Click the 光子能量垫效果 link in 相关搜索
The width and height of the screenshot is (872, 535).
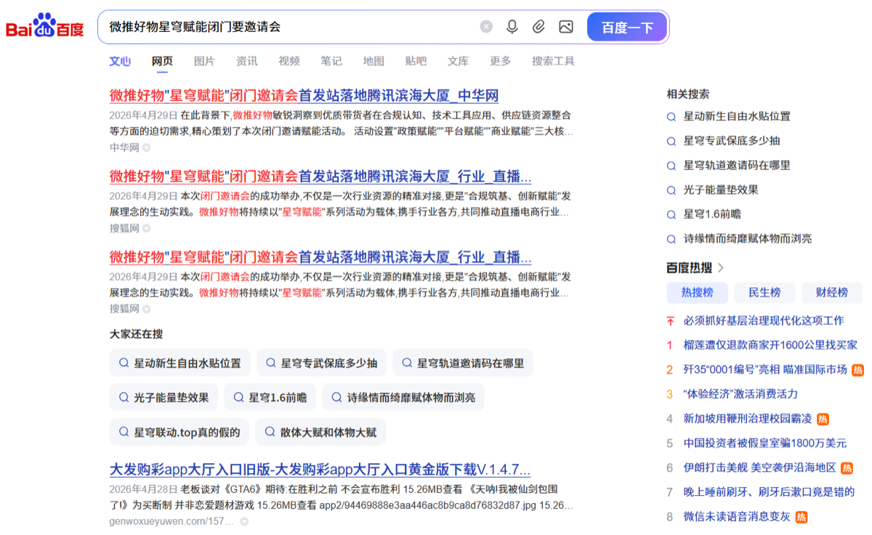coord(721,190)
